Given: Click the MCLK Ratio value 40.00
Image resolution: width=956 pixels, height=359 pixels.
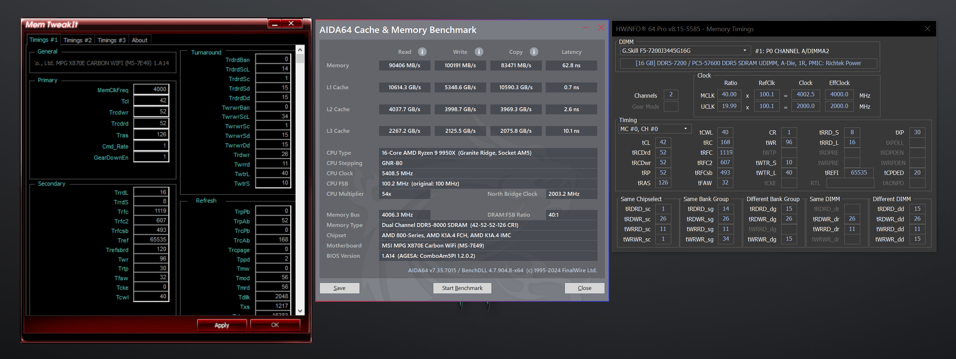Looking at the screenshot, I should pyautogui.click(x=729, y=95).
